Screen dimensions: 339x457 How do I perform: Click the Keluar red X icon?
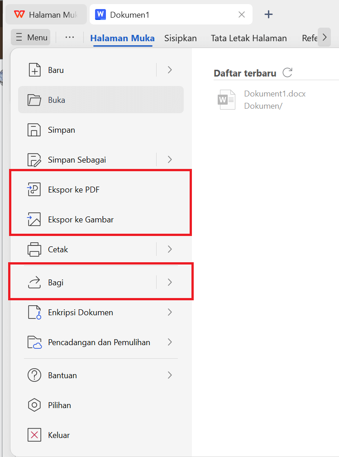(34, 435)
